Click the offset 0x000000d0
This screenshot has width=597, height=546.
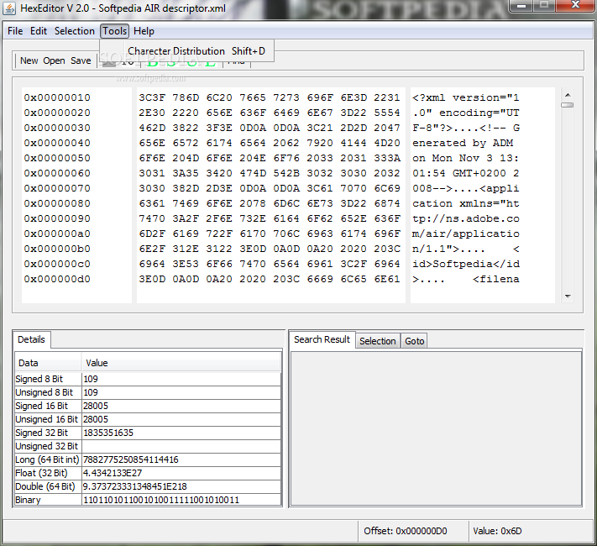57,279
